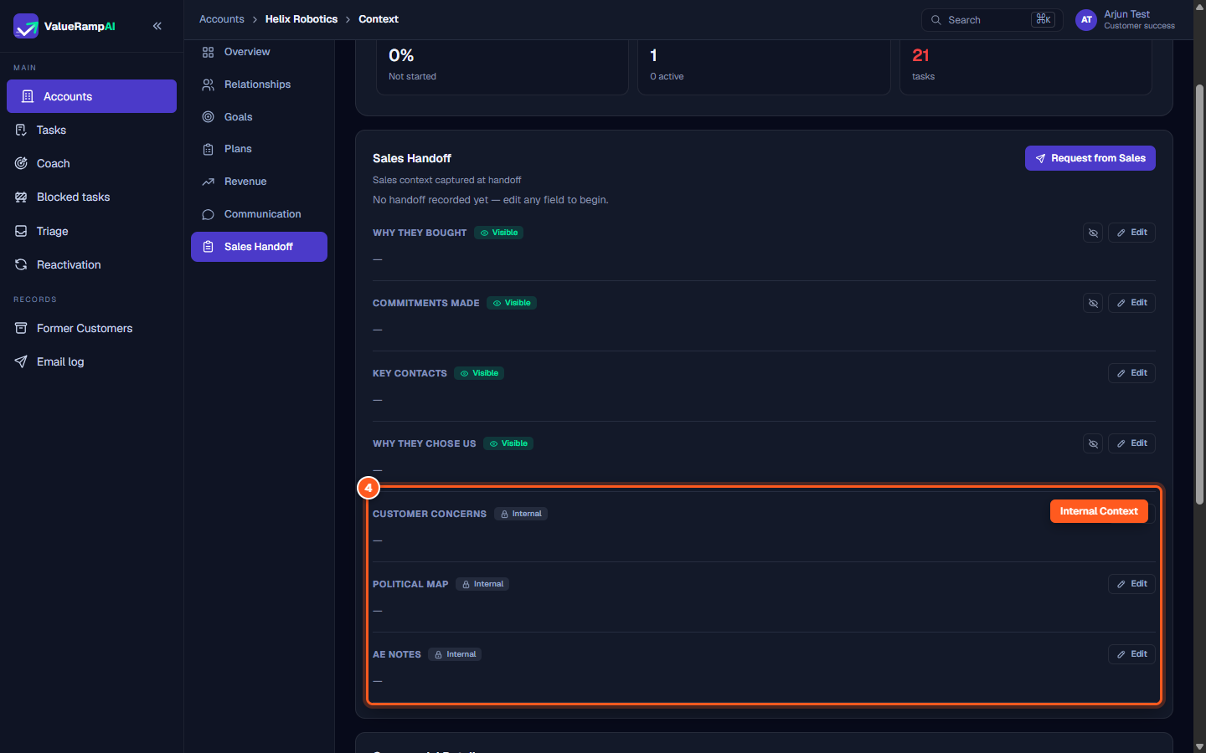The image size is (1206, 753).
Task: Focus the Search field
Action: 992,20
